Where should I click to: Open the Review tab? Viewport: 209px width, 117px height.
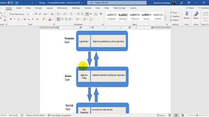pyautogui.click(x=88, y=8)
